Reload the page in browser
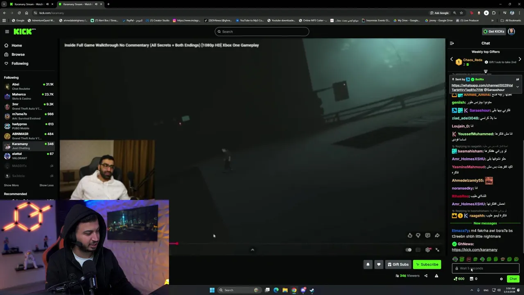 (19, 13)
